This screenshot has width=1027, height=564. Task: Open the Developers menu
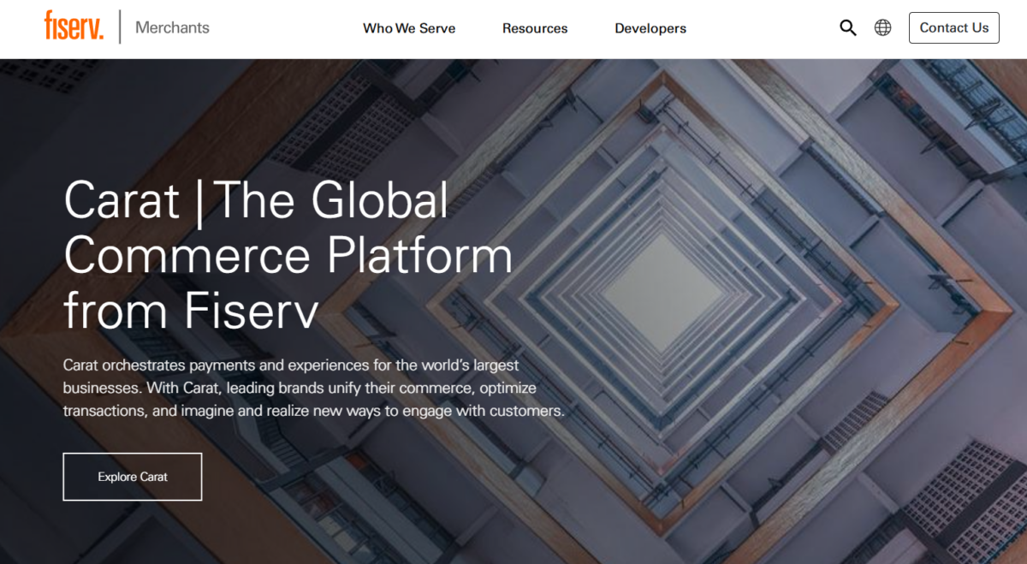pyautogui.click(x=650, y=28)
